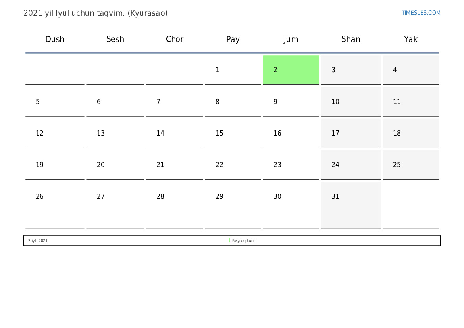Screen dimensions: 464x328
Task: Select day 3 in the calendar
Action: pyautogui.click(x=350, y=70)
